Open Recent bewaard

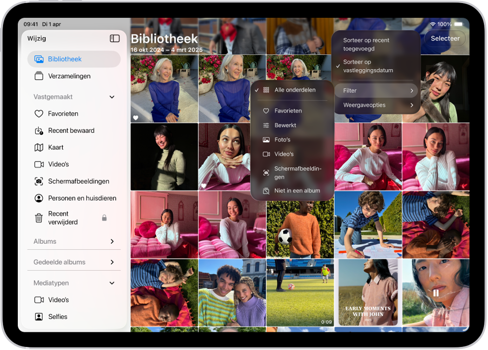[71, 131]
